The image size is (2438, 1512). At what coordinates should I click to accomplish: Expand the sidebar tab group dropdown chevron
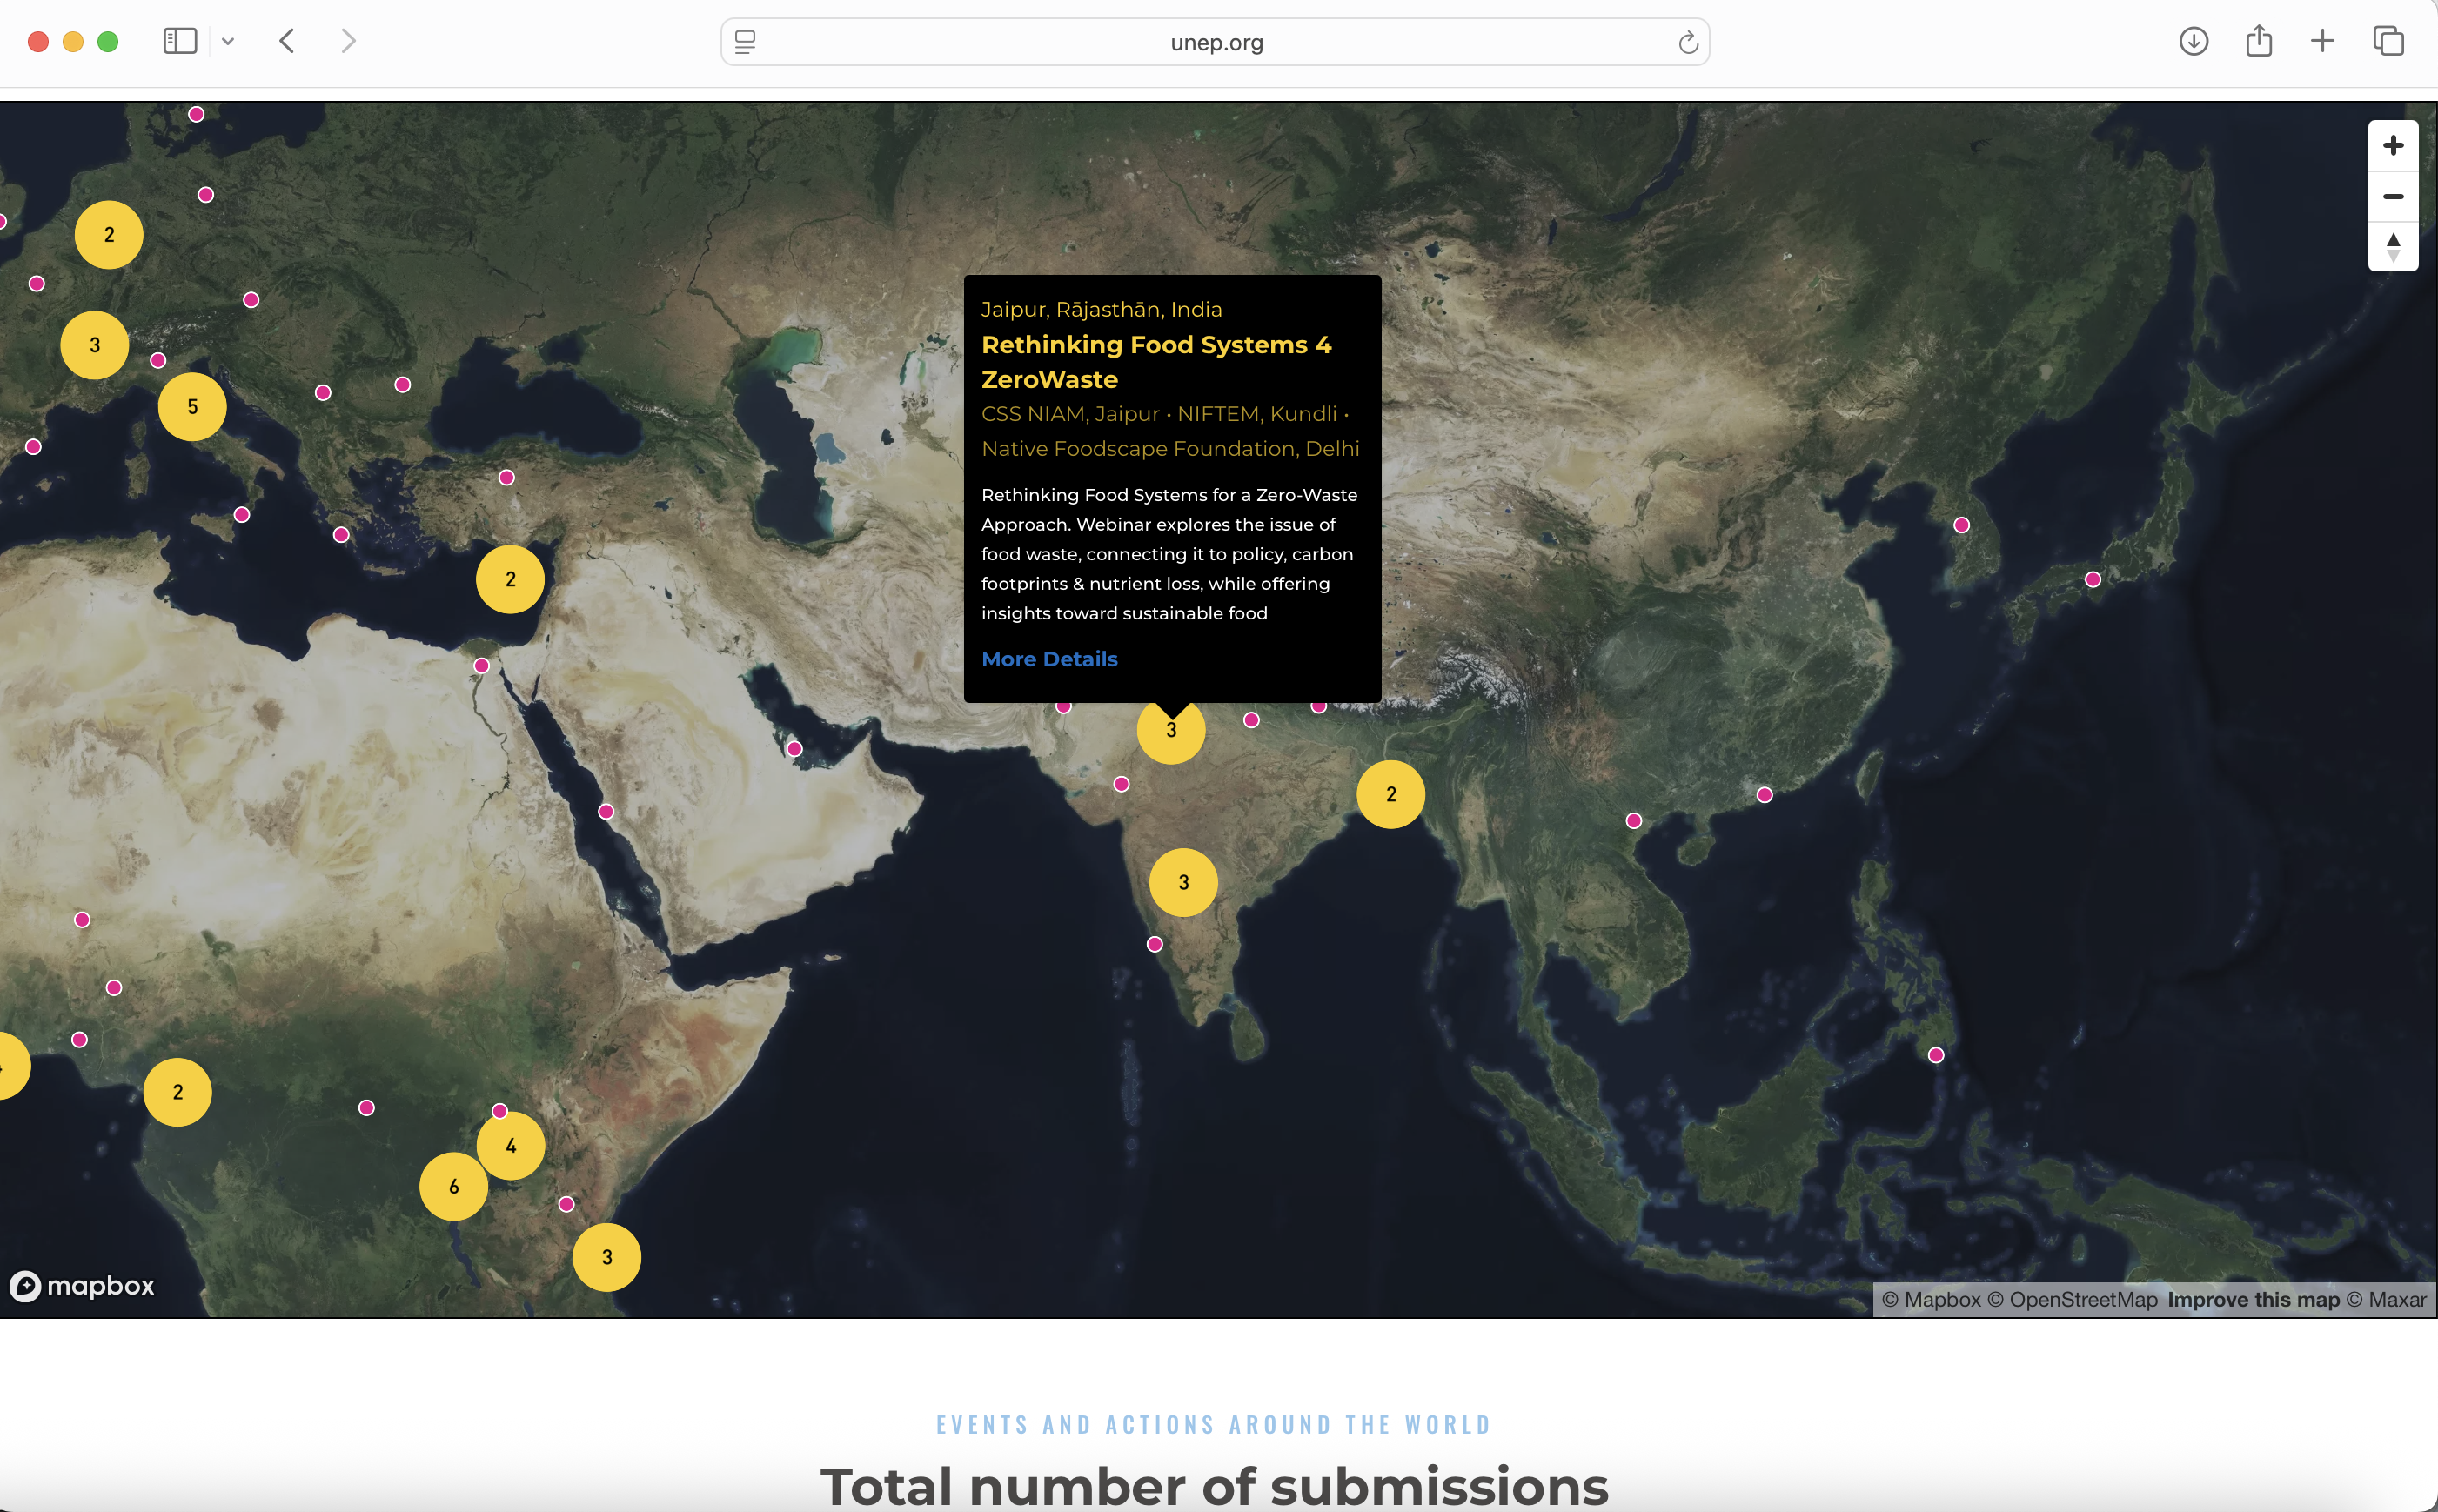pos(228,41)
